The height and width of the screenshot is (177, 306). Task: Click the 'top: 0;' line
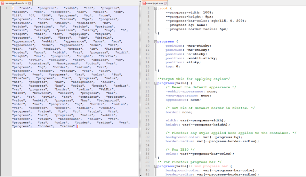[173, 66]
